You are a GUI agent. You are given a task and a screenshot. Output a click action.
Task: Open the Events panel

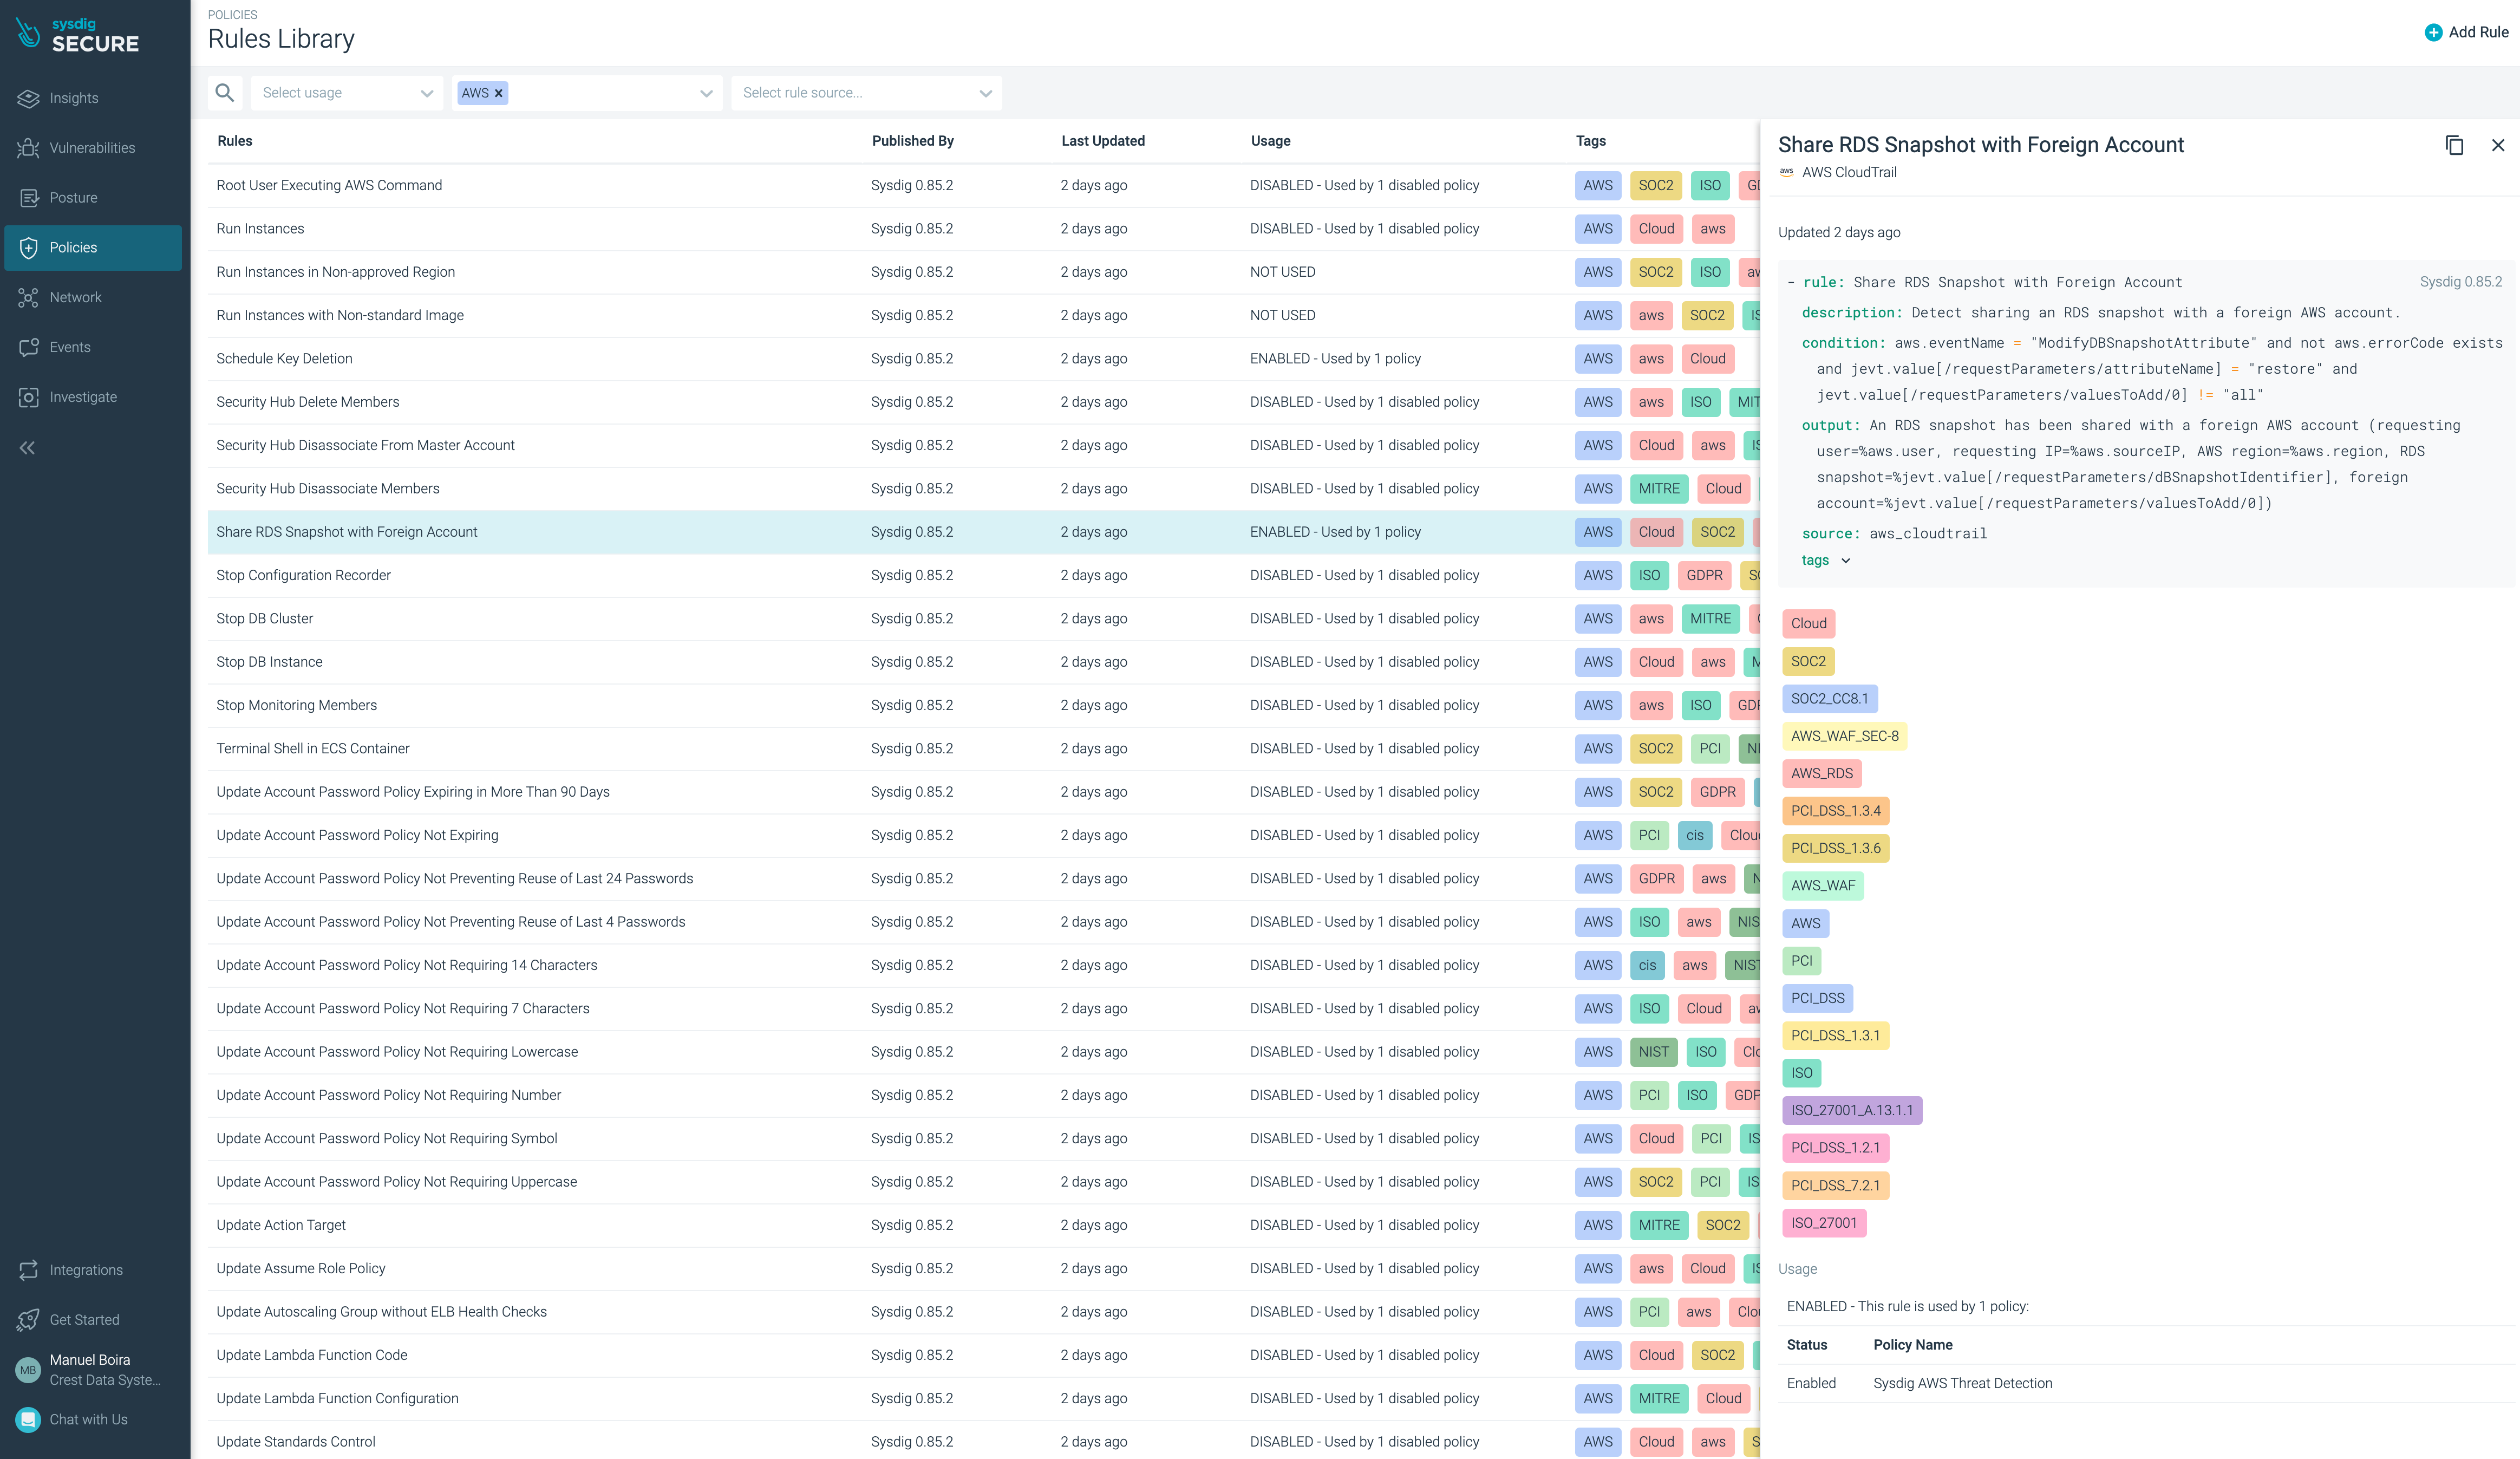tap(69, 347)
